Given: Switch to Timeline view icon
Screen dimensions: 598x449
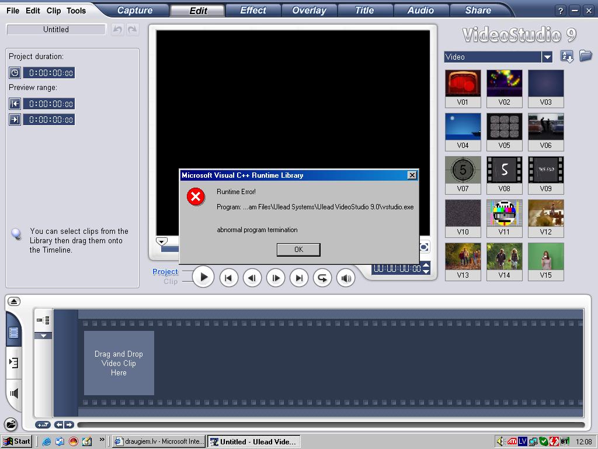Looking at the screenshot, I should [14, 362].
